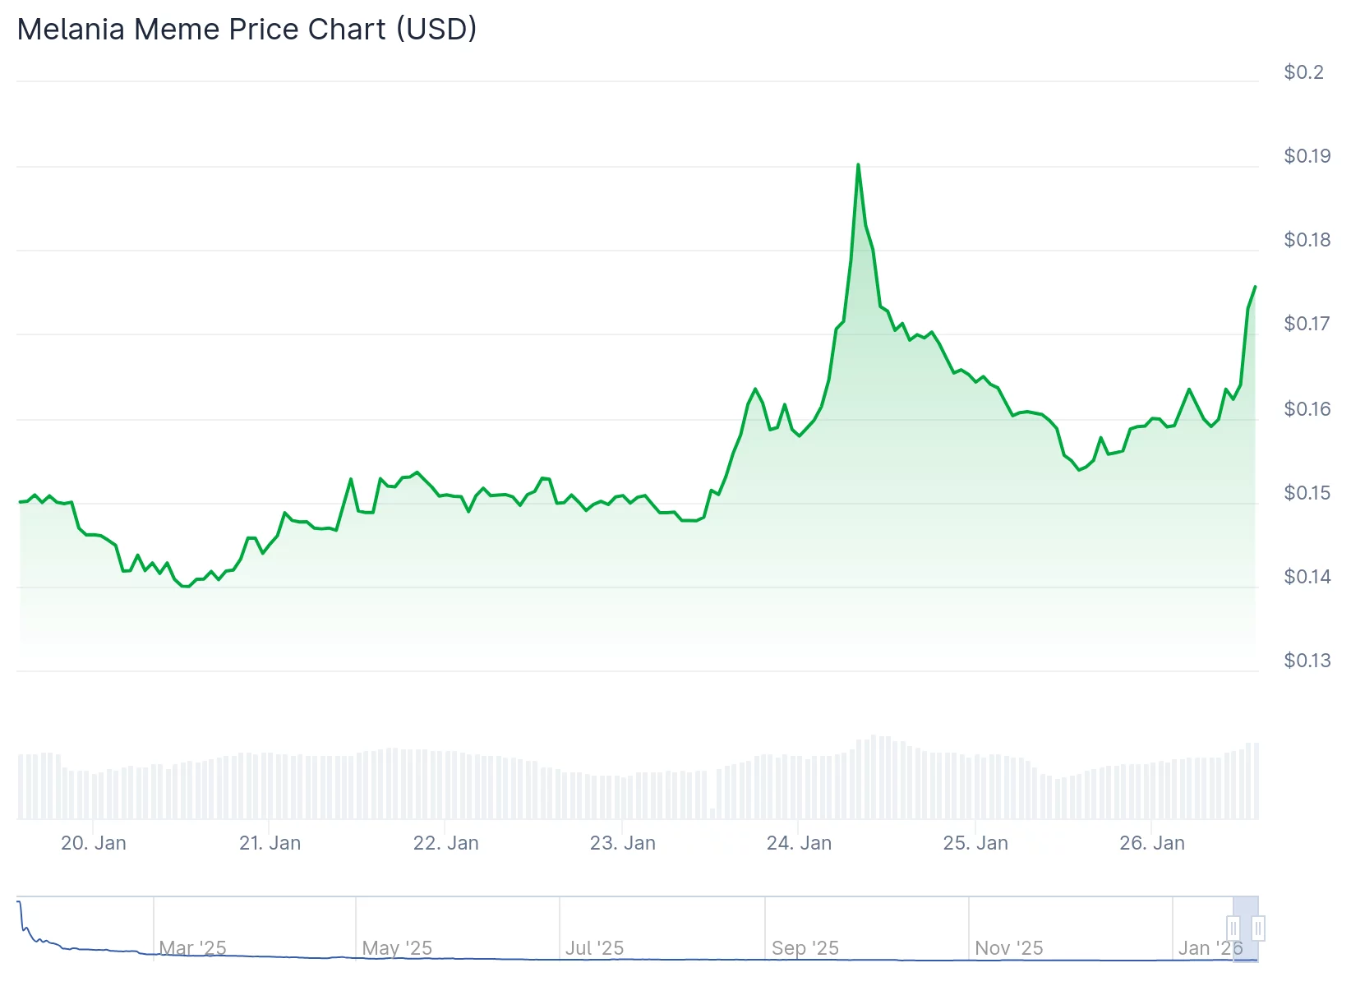Click the 20. Jan date axis label
The width and height of the screenshot is (1351, 986).
tap(94, 843)
